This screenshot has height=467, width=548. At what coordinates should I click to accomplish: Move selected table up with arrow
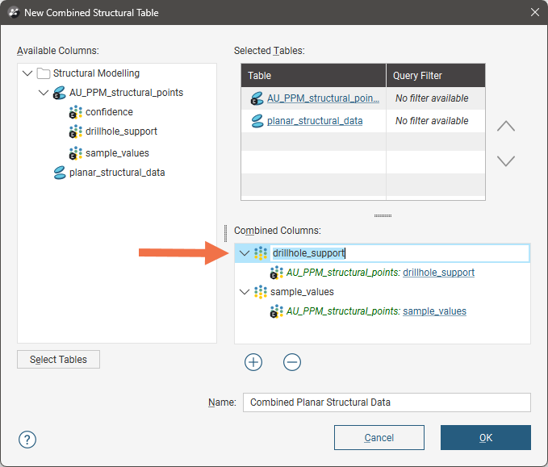tap(506, 126)
